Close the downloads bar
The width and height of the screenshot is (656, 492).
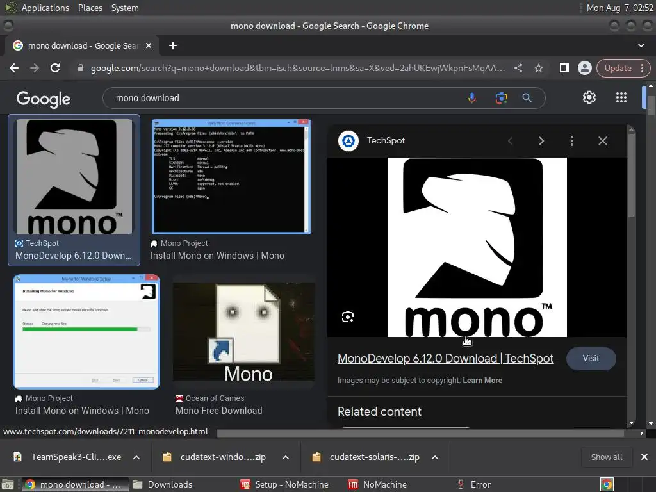click(x=644, y=457)
